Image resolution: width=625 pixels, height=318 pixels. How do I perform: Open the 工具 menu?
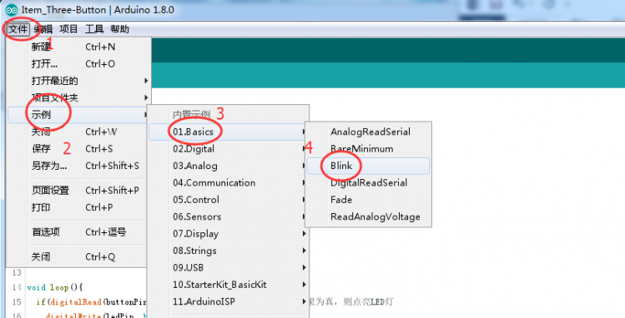94,29
